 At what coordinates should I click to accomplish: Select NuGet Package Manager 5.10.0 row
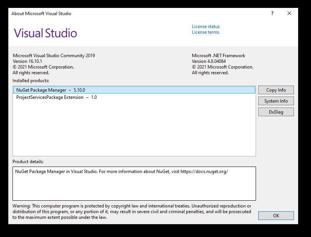coord(134,90)
